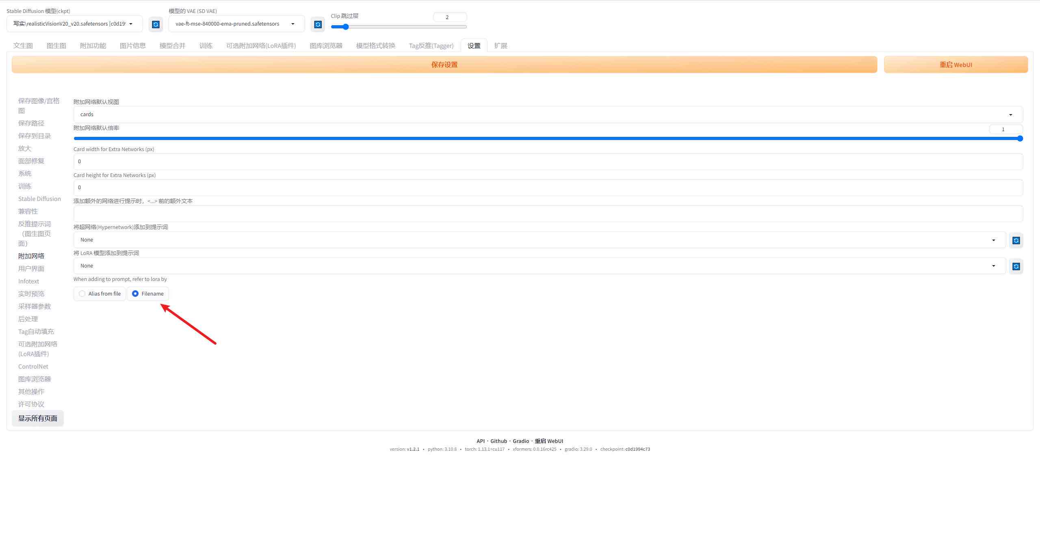Expand将LoRA模型添加到提示词 dropdown
This screenshot has height=540, width=1040.
[992, 266]
